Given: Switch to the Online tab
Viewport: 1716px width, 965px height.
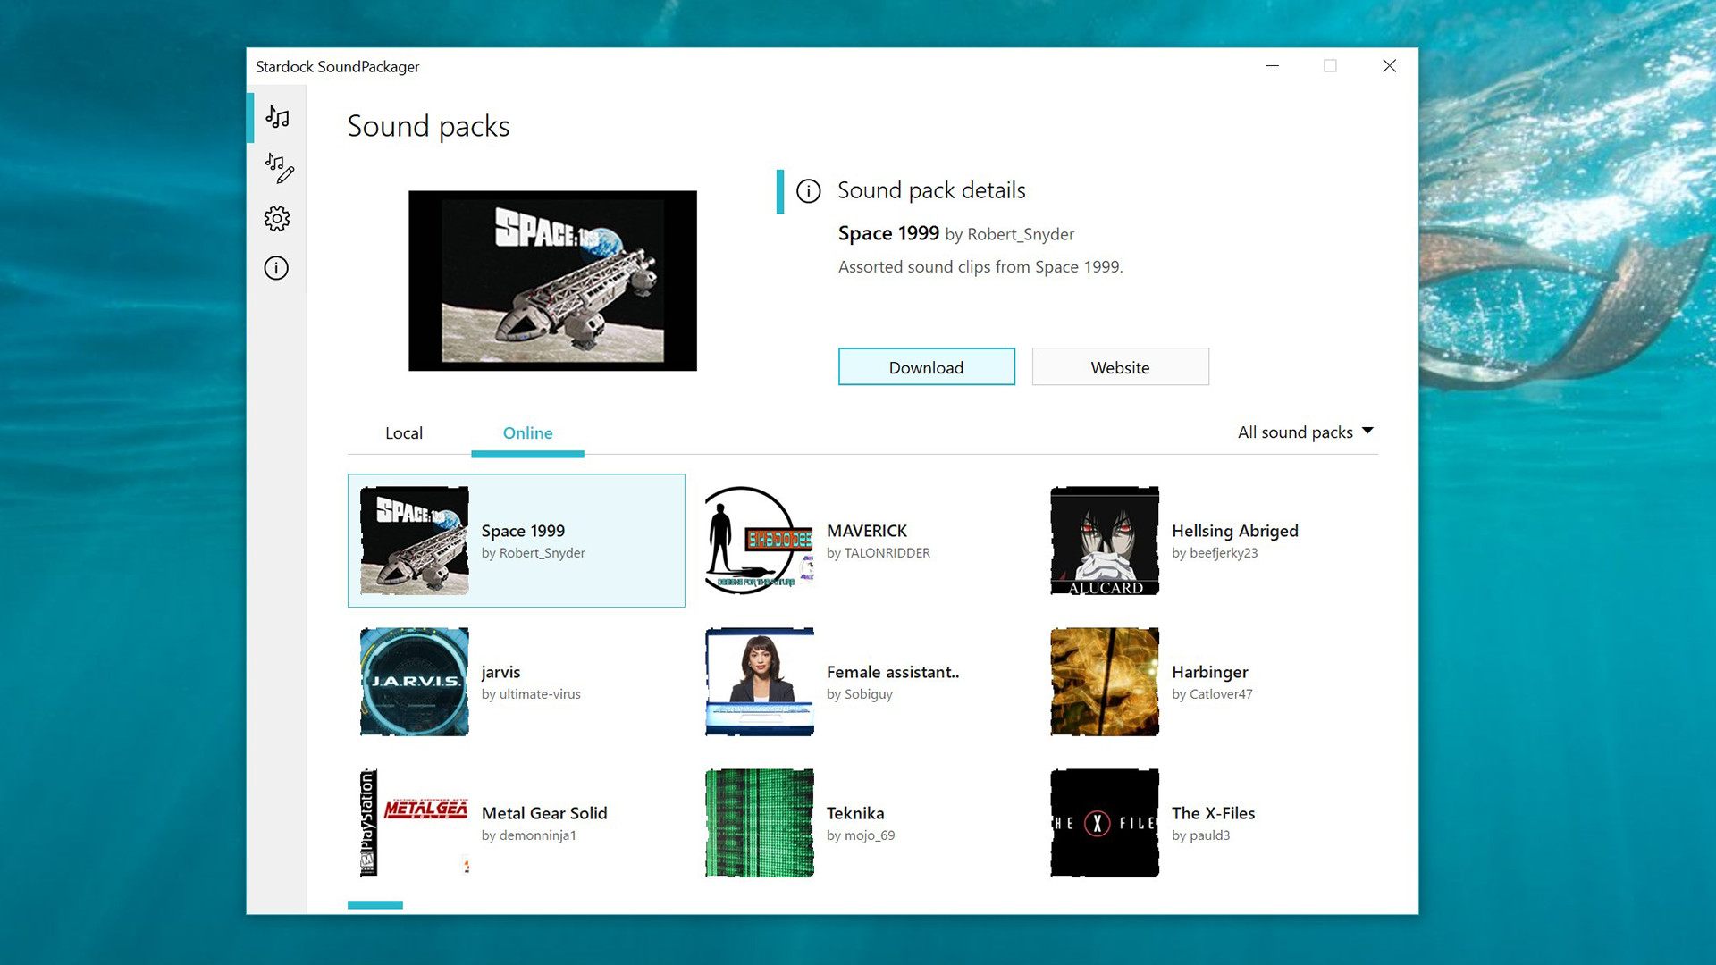Looking at the screenshot, I should (x=527, y=433).
